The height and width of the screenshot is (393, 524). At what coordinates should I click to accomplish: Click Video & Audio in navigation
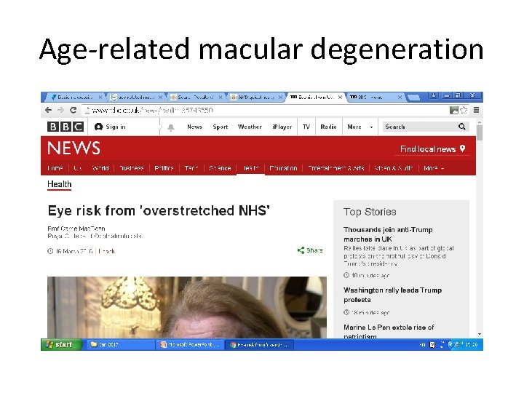pyautogui.click(x=393, y=168)
